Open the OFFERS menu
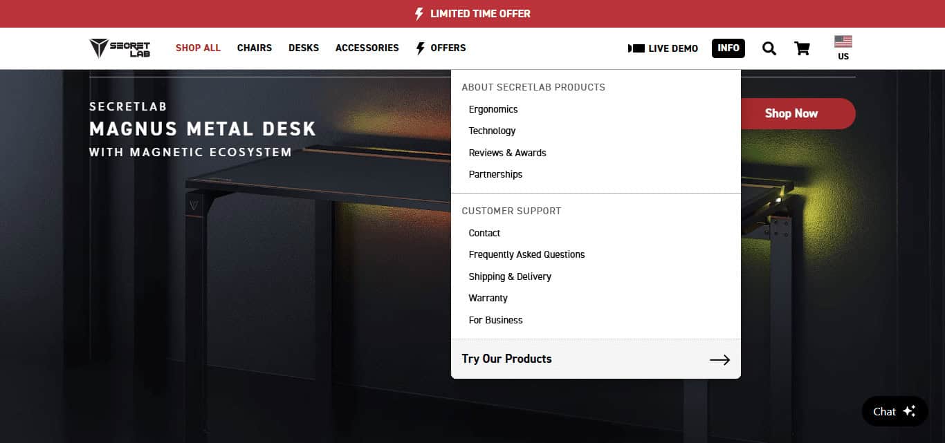 [x=441, y=48]
